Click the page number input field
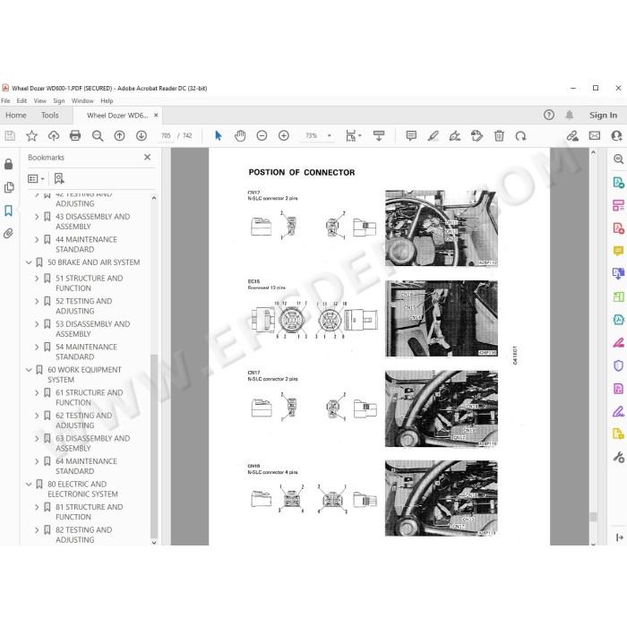Viewport: 627px width, 627px height. (166, 136)
